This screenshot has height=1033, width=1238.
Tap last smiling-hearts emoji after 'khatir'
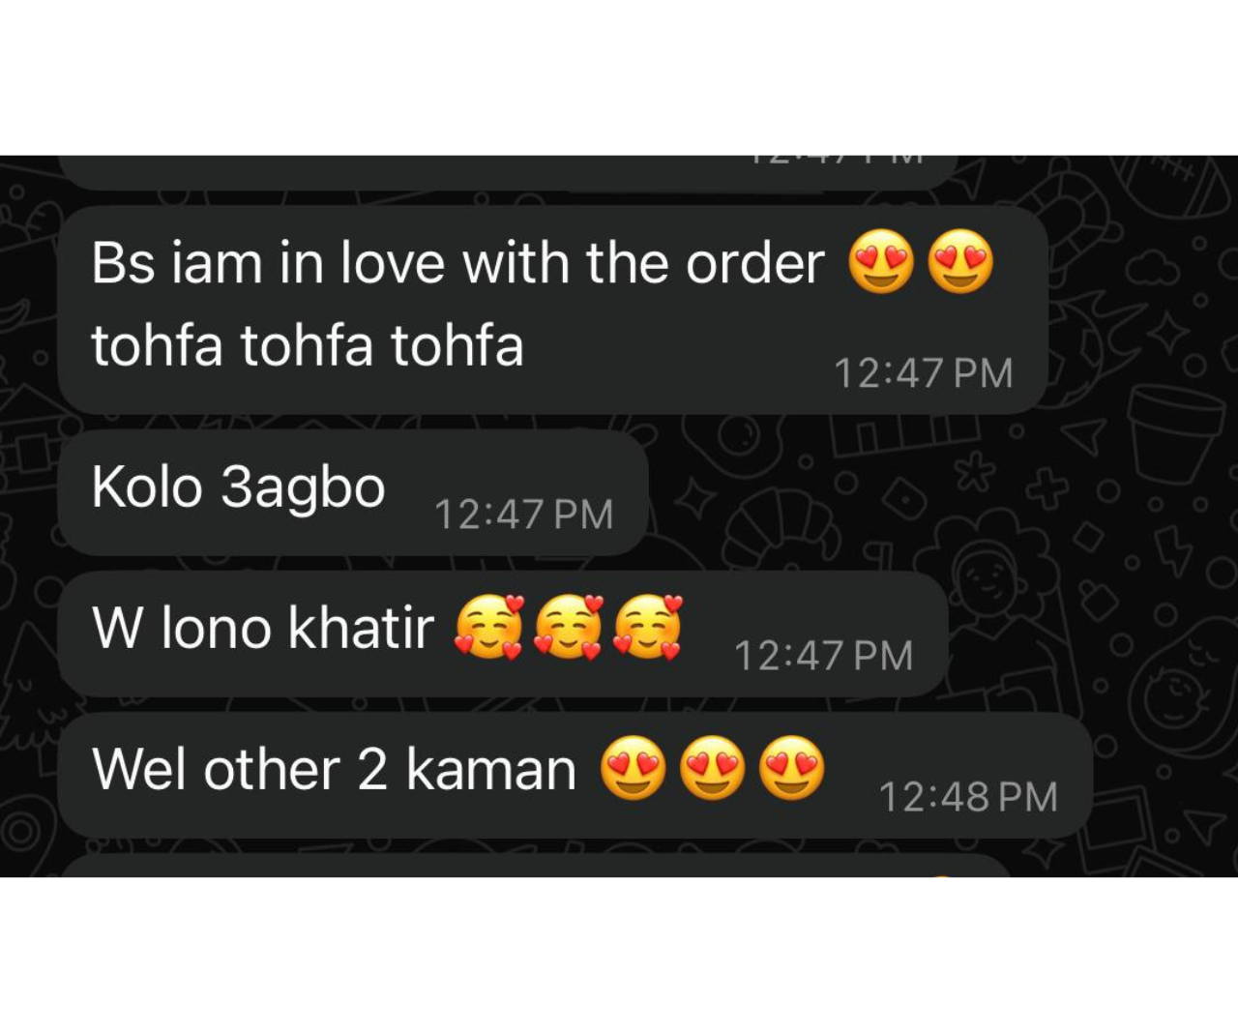(648, 628)
